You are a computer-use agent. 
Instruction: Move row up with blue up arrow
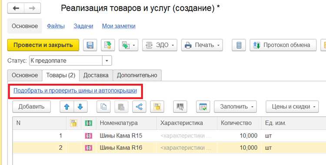67,107
